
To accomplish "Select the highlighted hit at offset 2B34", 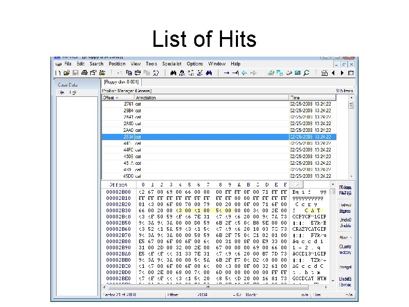I will [219, 137].
